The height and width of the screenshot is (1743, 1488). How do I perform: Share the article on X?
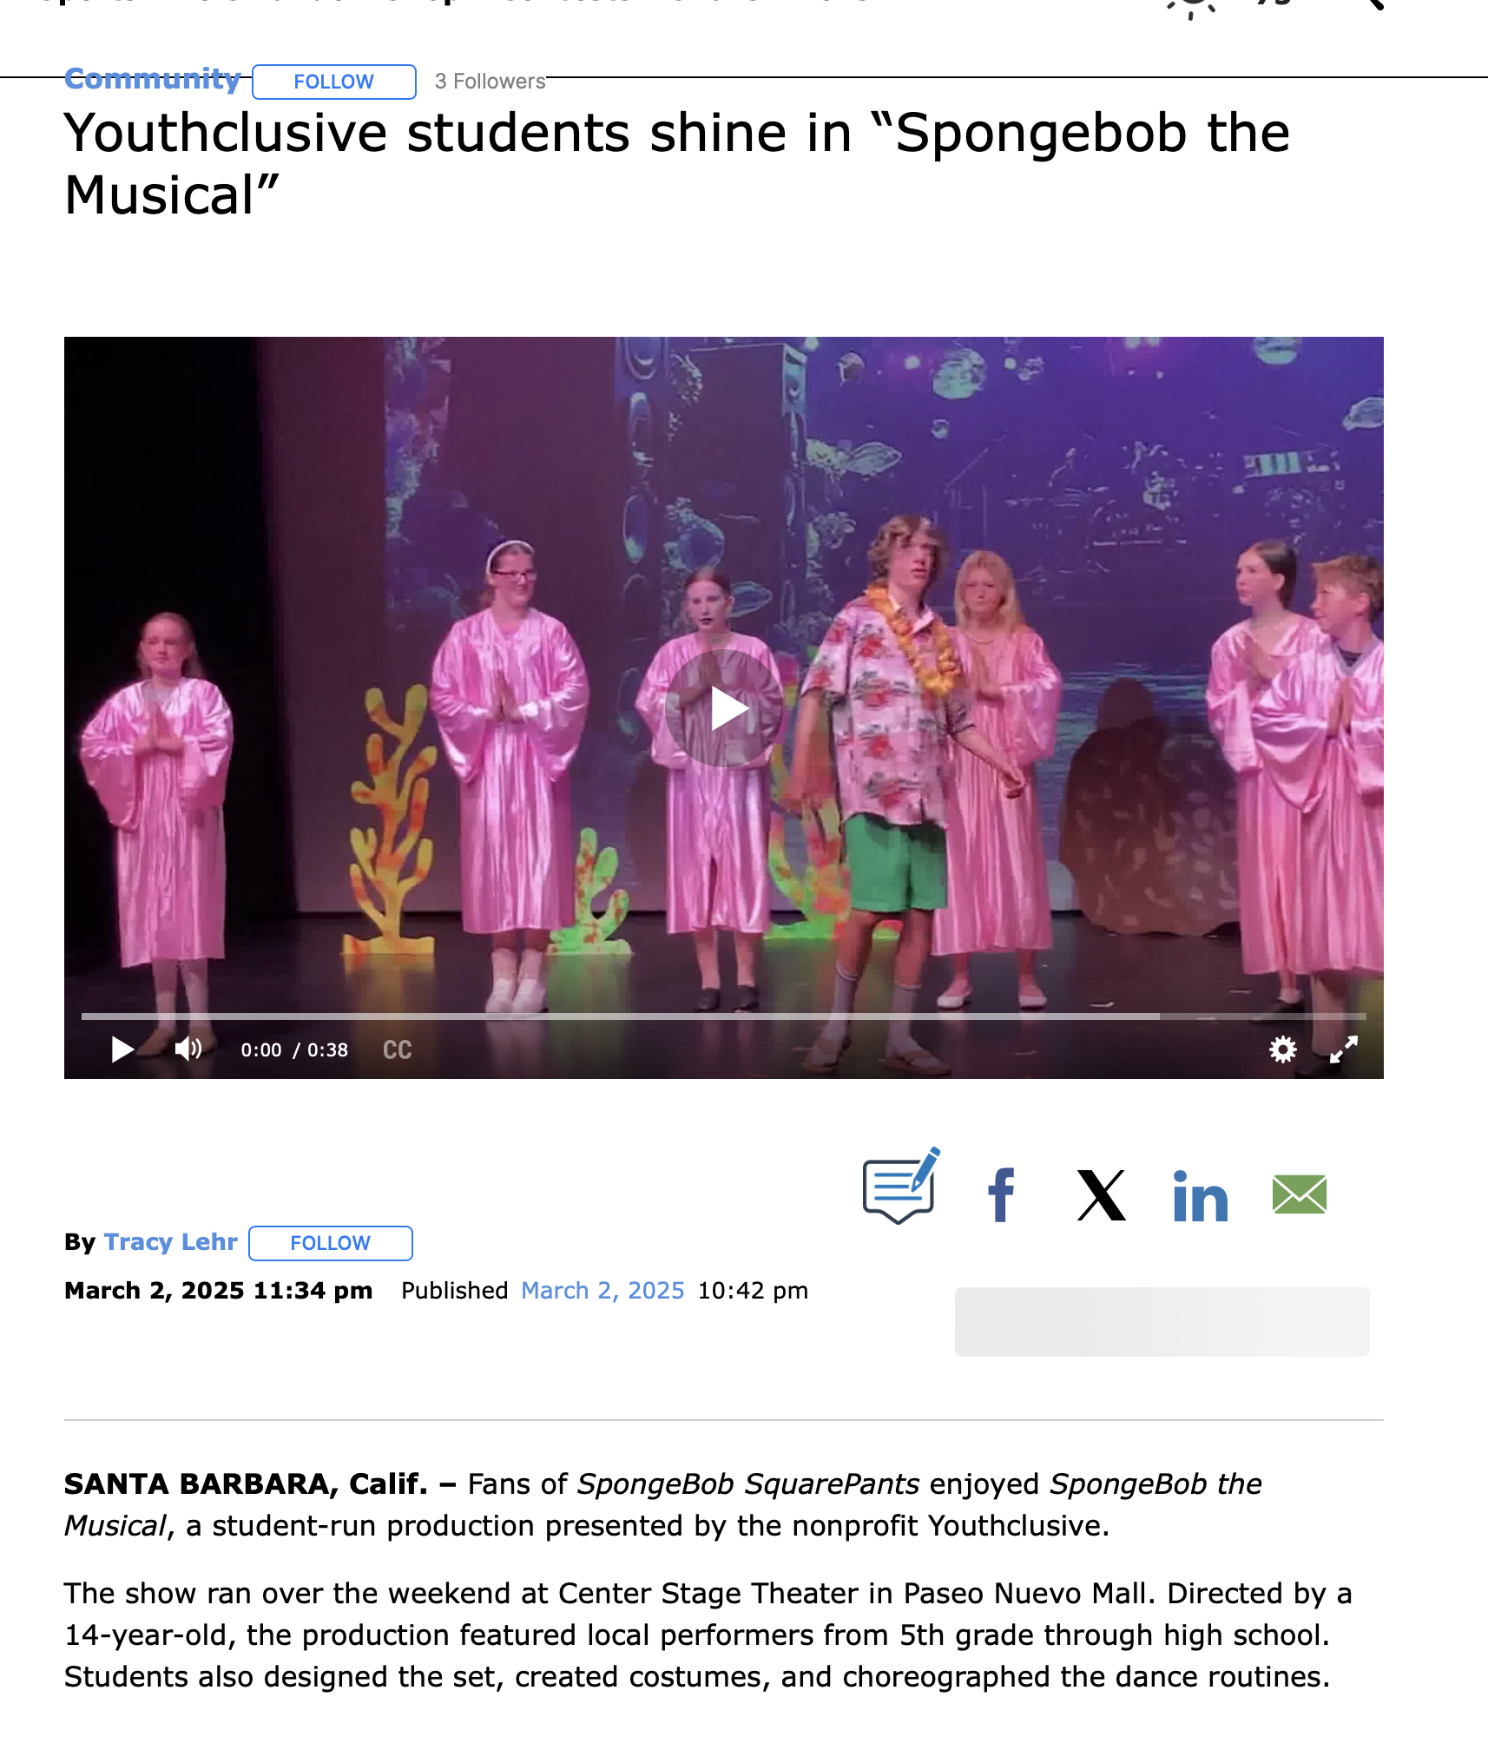click(1101, 1195)
